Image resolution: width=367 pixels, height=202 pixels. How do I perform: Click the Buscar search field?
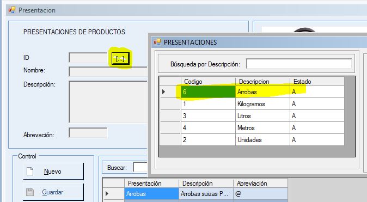140,167
